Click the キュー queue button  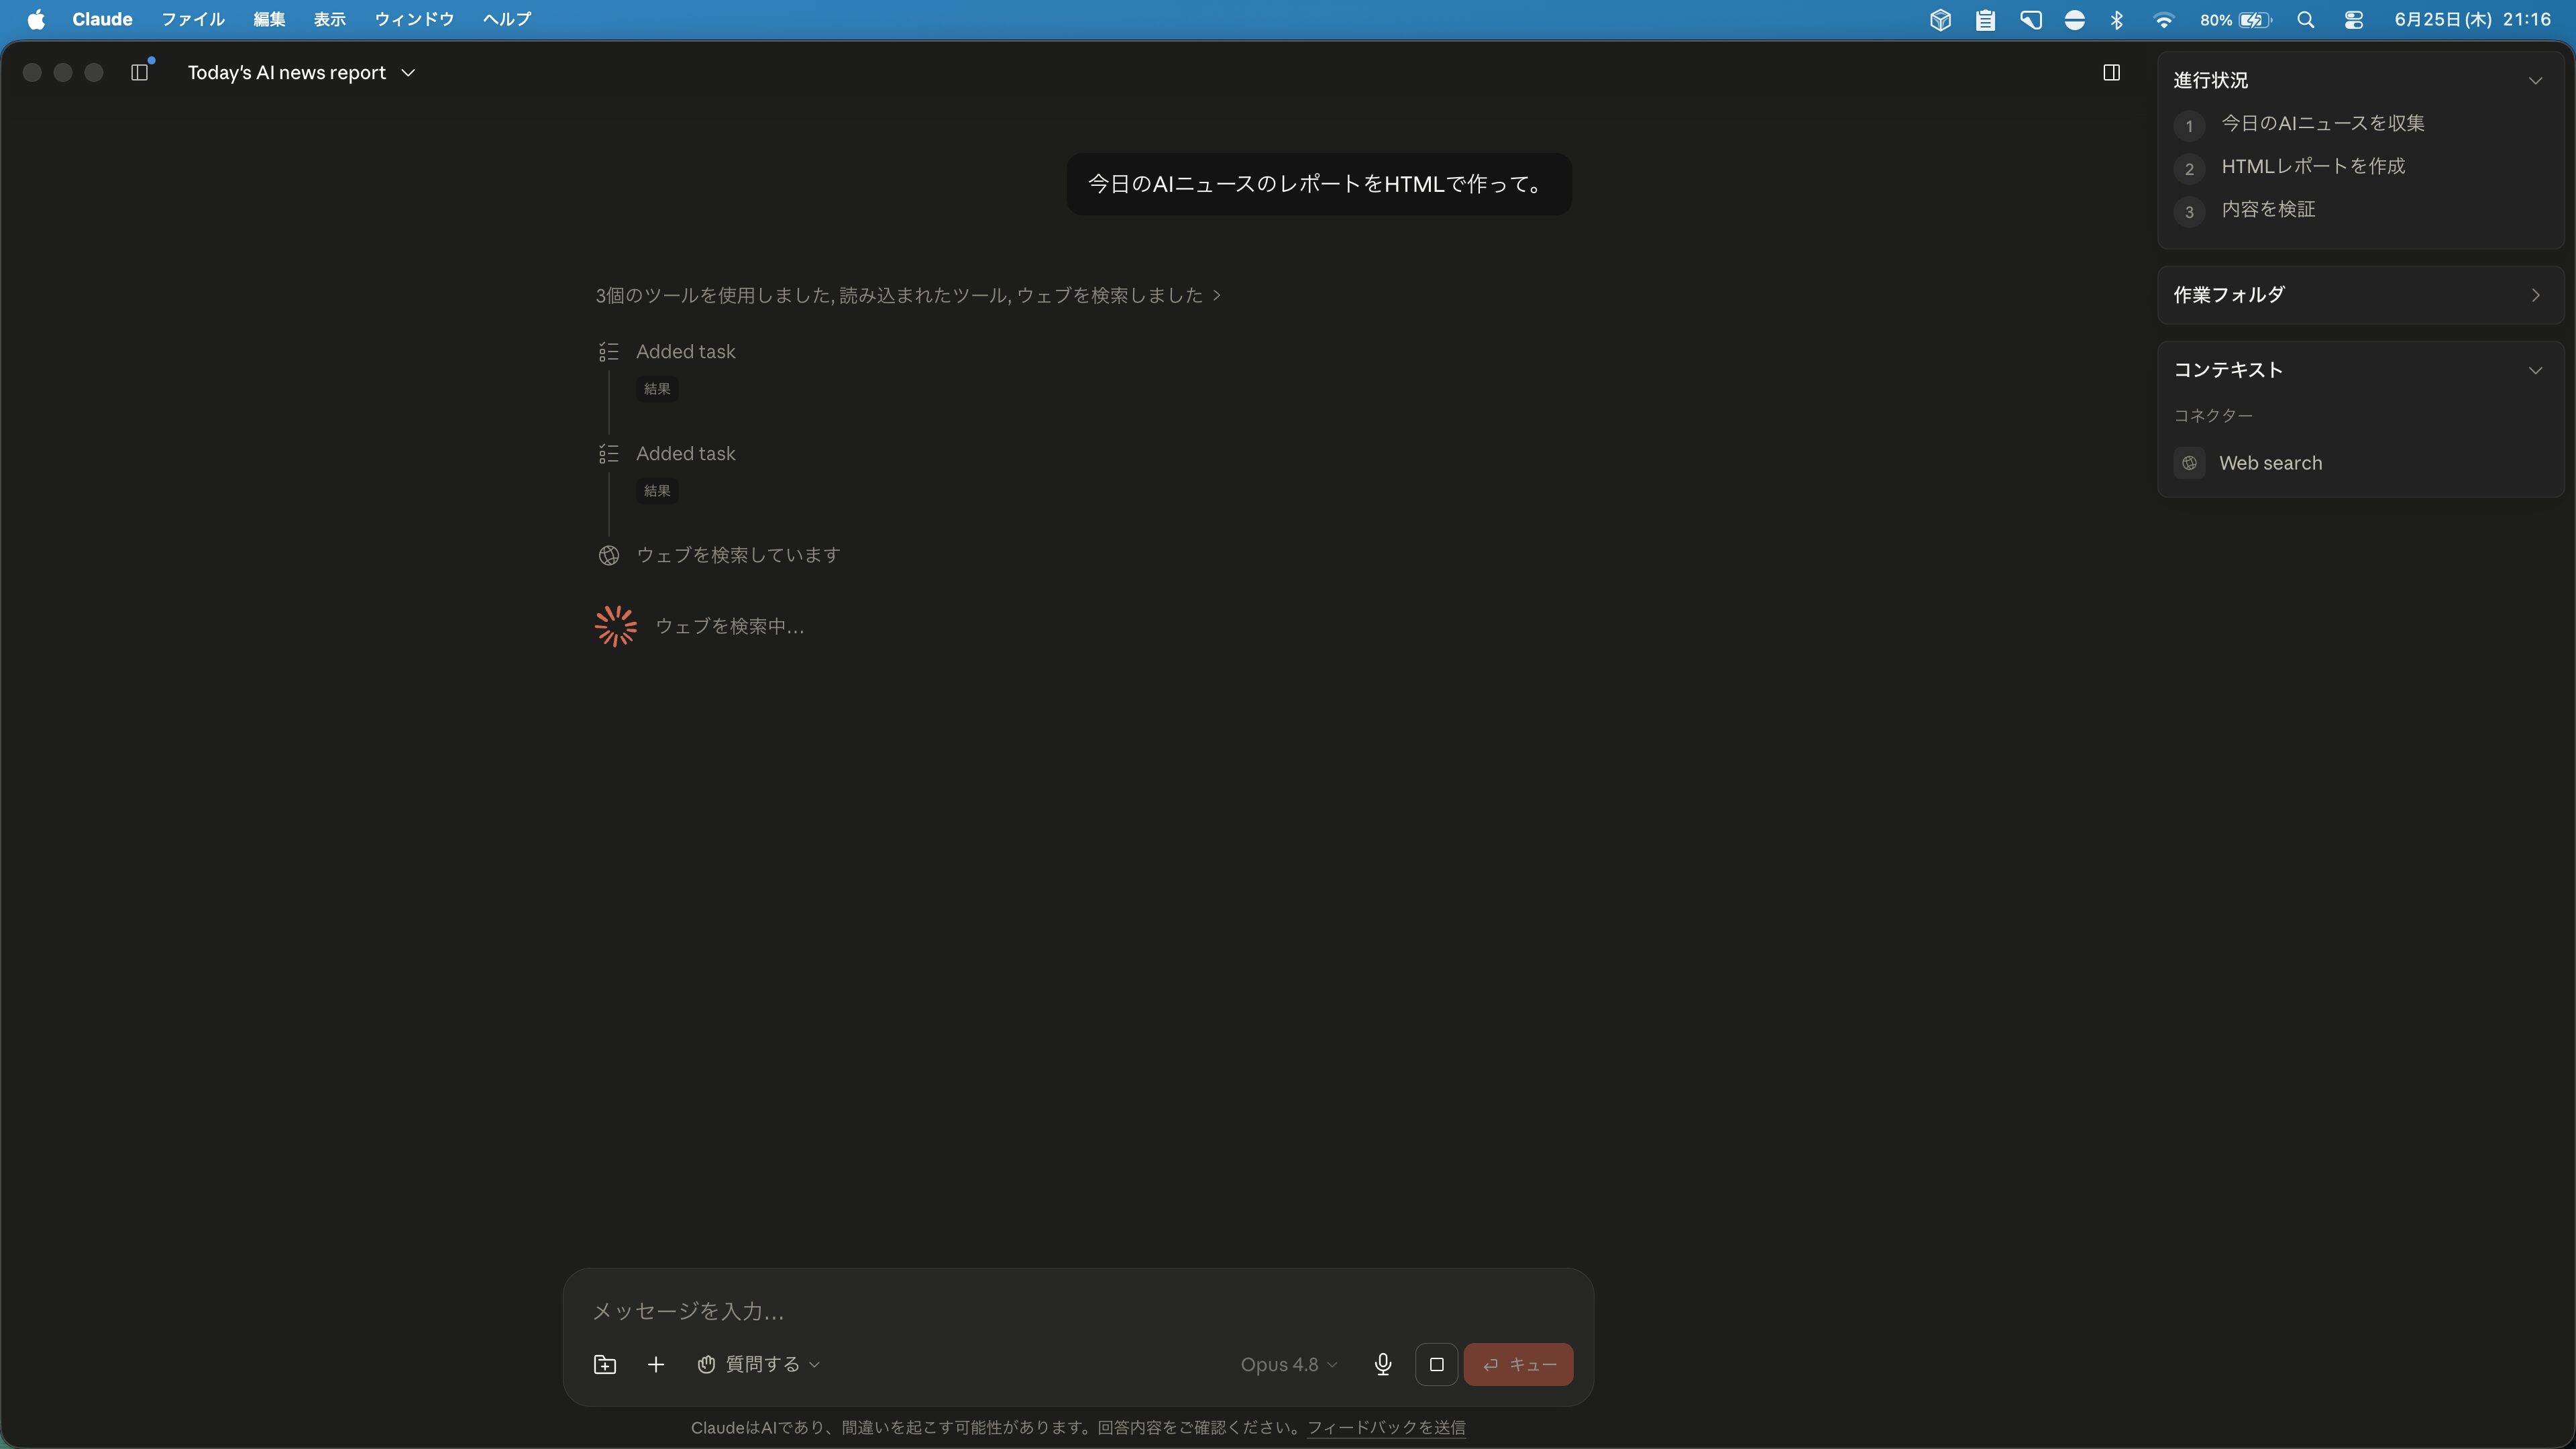[1518, 1365]
